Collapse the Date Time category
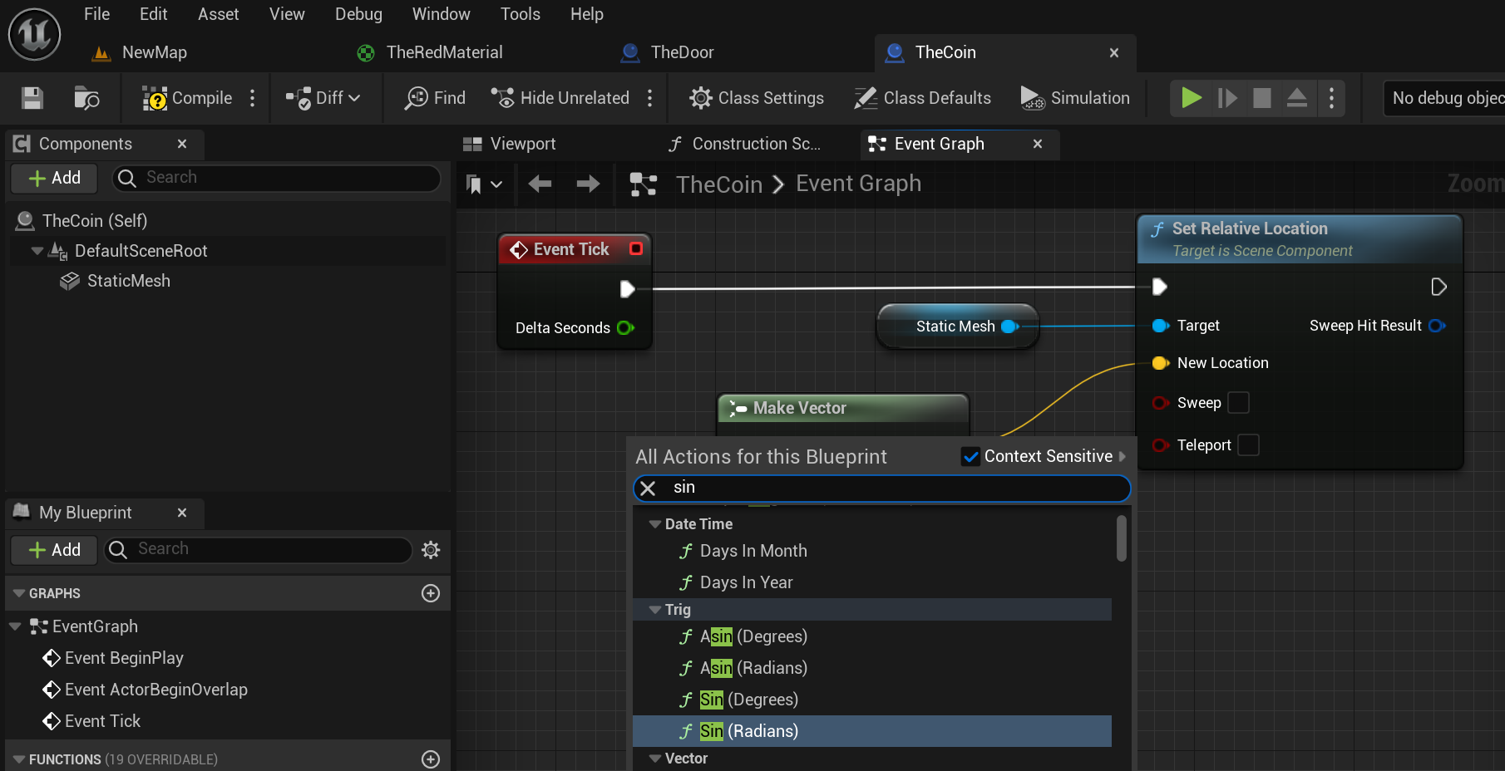The image size is (1505, 771). click(655, 524)
